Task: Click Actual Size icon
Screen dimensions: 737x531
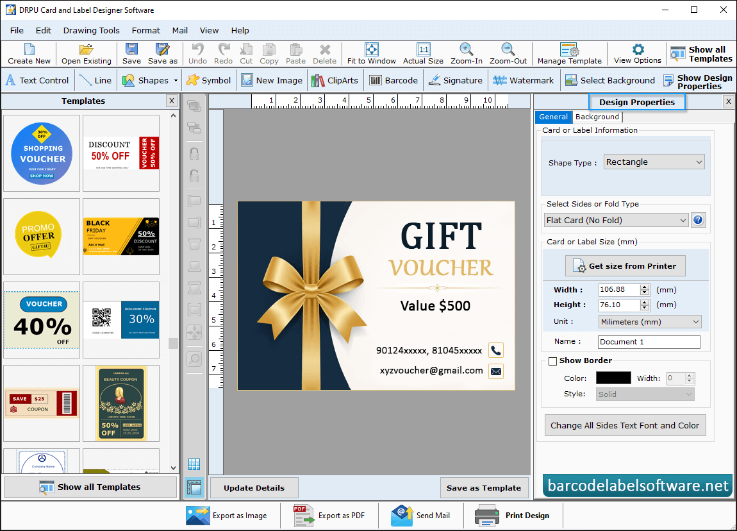Action: tap(424, 54)
